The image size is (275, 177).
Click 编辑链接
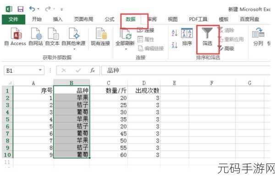click(151, 48)
